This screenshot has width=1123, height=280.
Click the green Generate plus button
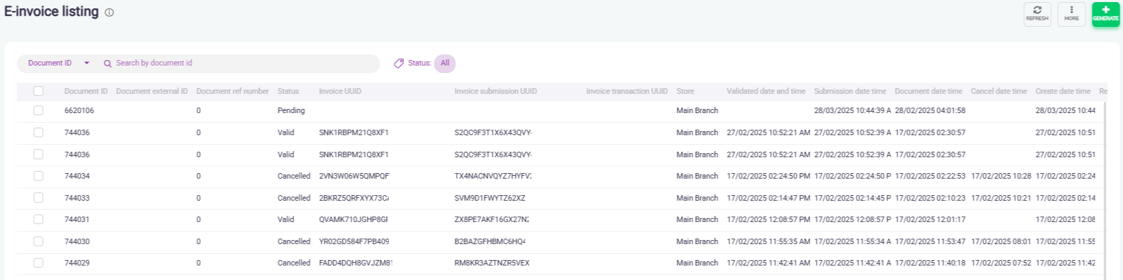tap(1105, 14)
